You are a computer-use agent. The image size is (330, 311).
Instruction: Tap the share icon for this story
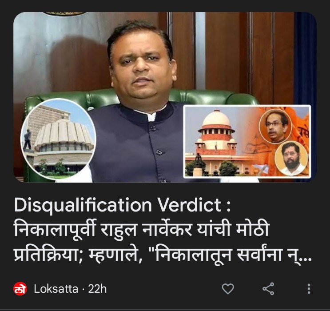[268, 288]
